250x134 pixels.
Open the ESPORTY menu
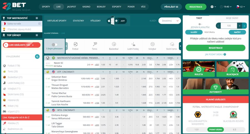coord(117,7)
